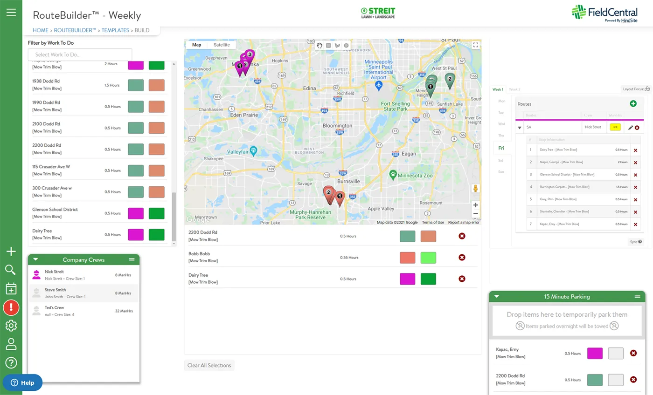Click light green swatch for Bobb Bobb
Screen dimensions: 653x395
pyautogui.click(x=428, y=258)
